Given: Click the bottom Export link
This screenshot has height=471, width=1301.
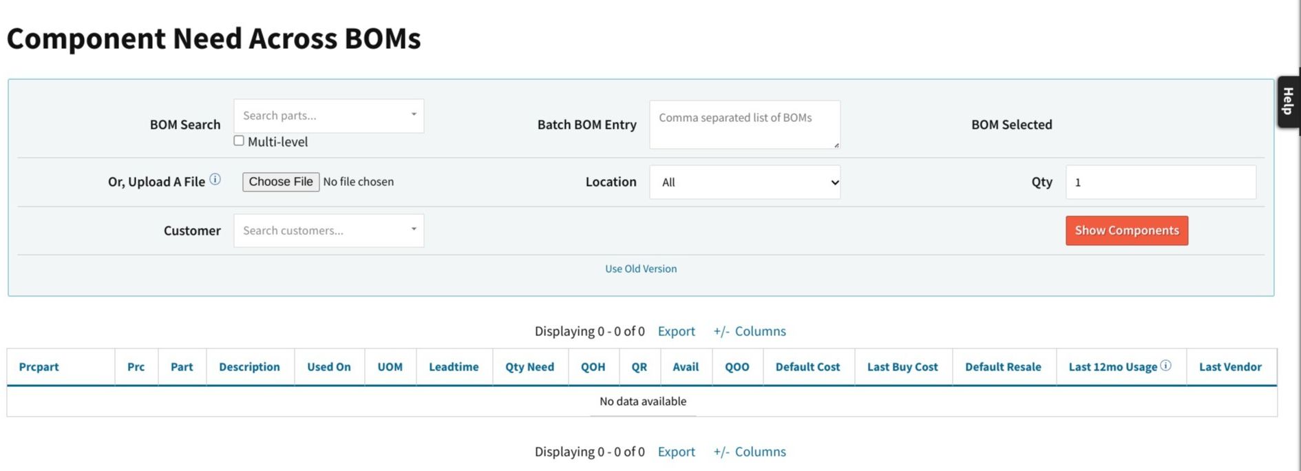Looking at the screenshot, I should pyautogui.click(x=676, y=452).
